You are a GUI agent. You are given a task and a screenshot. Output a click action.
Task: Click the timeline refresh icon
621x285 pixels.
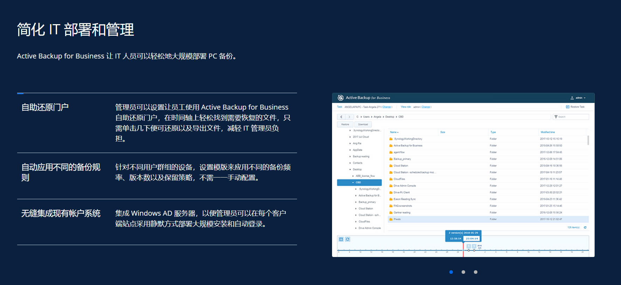347,239
